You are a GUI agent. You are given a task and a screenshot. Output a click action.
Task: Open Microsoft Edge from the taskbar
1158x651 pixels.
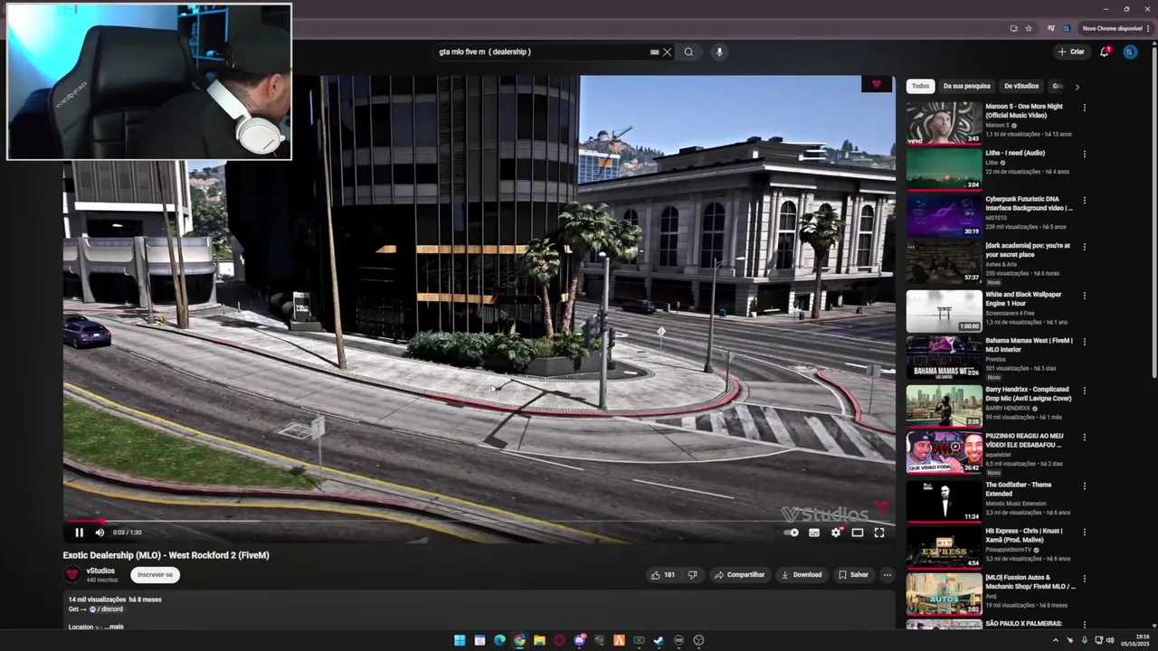[x=499, y=640]
